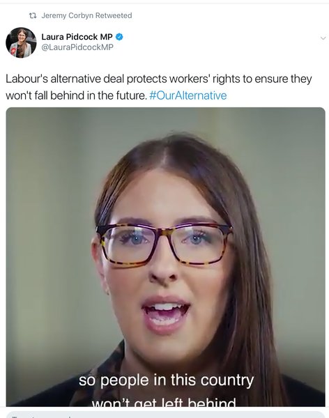Viewport: 329px width, 418px height.
Task: Click the retweet arrows icon above the tweet
Action: (x=33, y=16)
